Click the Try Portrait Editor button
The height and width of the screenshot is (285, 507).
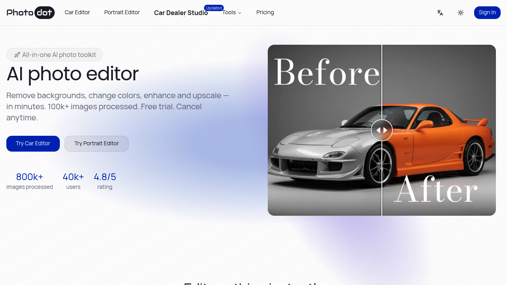pos(97,144)
